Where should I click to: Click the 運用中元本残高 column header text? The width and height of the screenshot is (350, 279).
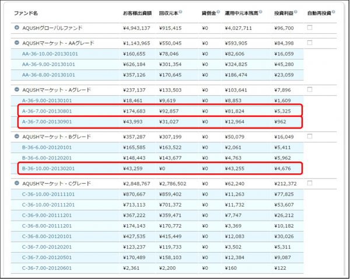(242, 13)
